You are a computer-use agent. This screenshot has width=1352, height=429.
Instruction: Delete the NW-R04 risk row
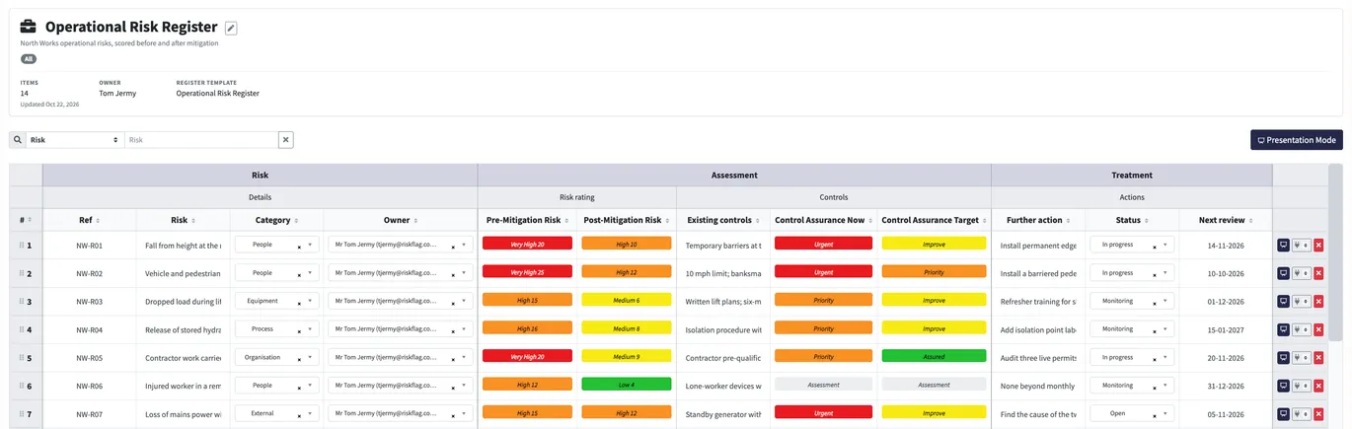1318,329
